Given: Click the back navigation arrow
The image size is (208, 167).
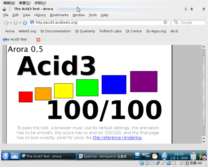Looking at the screenshot, I should [6, 23].
